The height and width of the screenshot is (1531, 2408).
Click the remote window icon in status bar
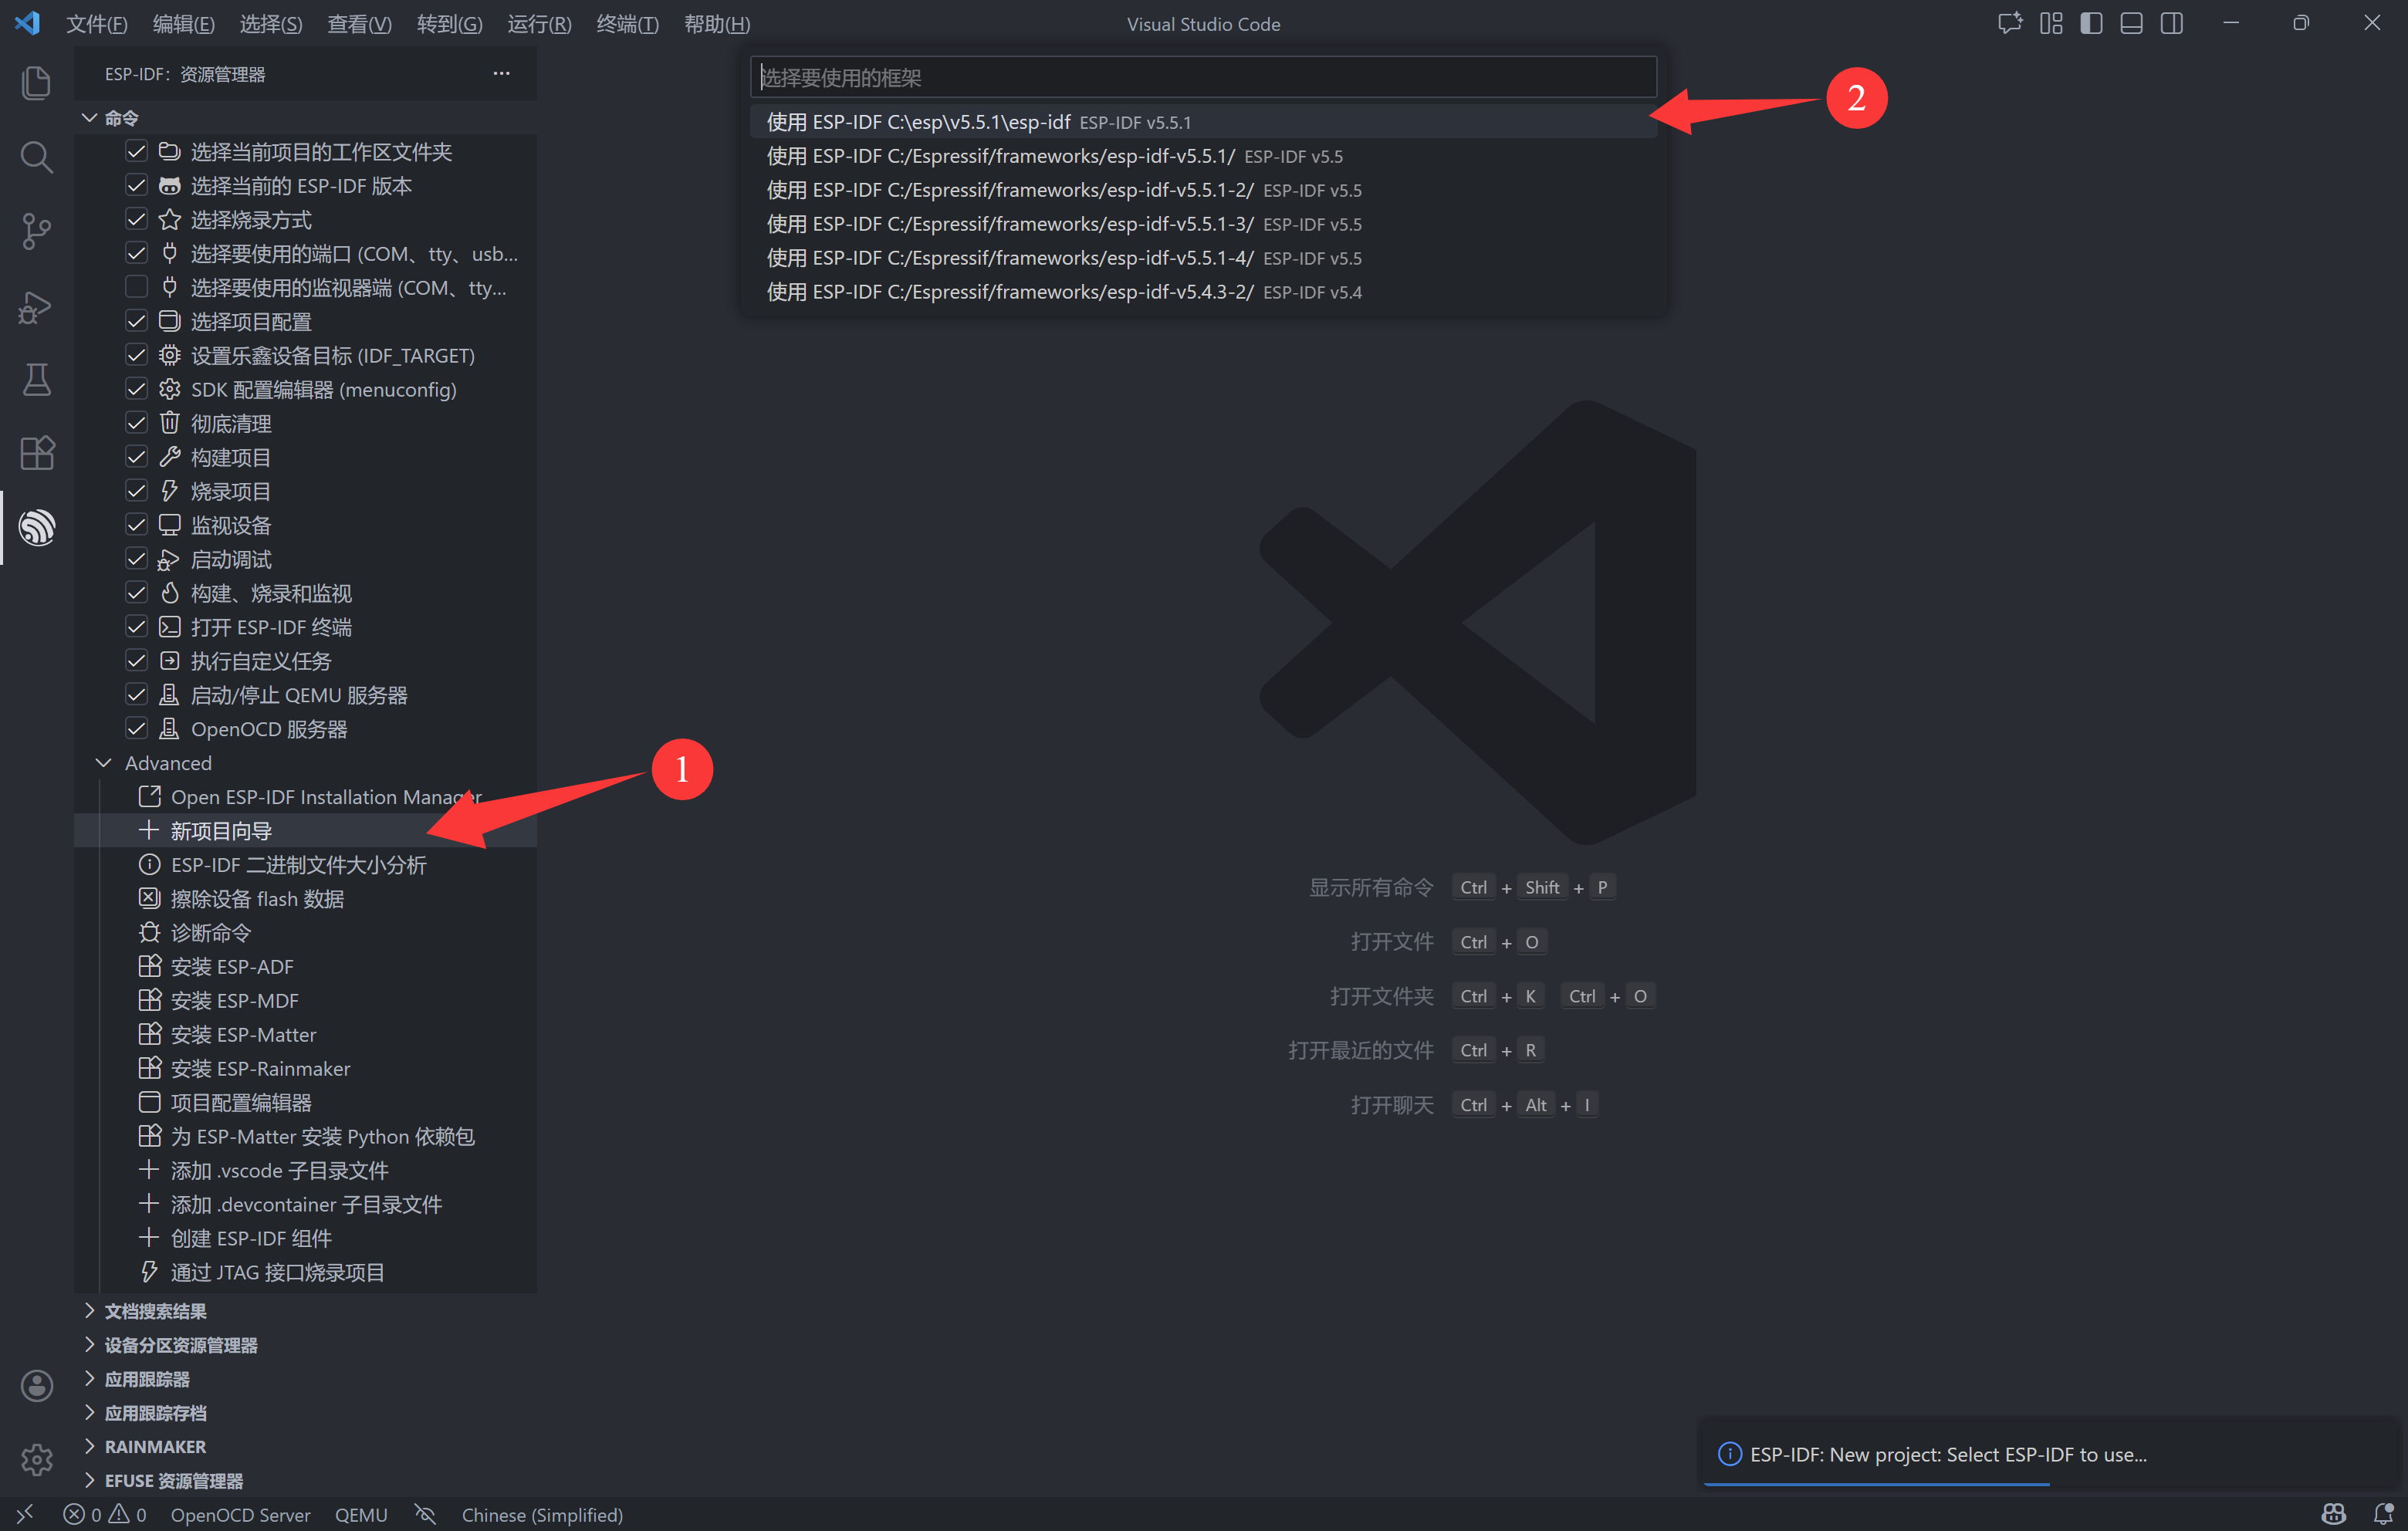point(25,1514)
